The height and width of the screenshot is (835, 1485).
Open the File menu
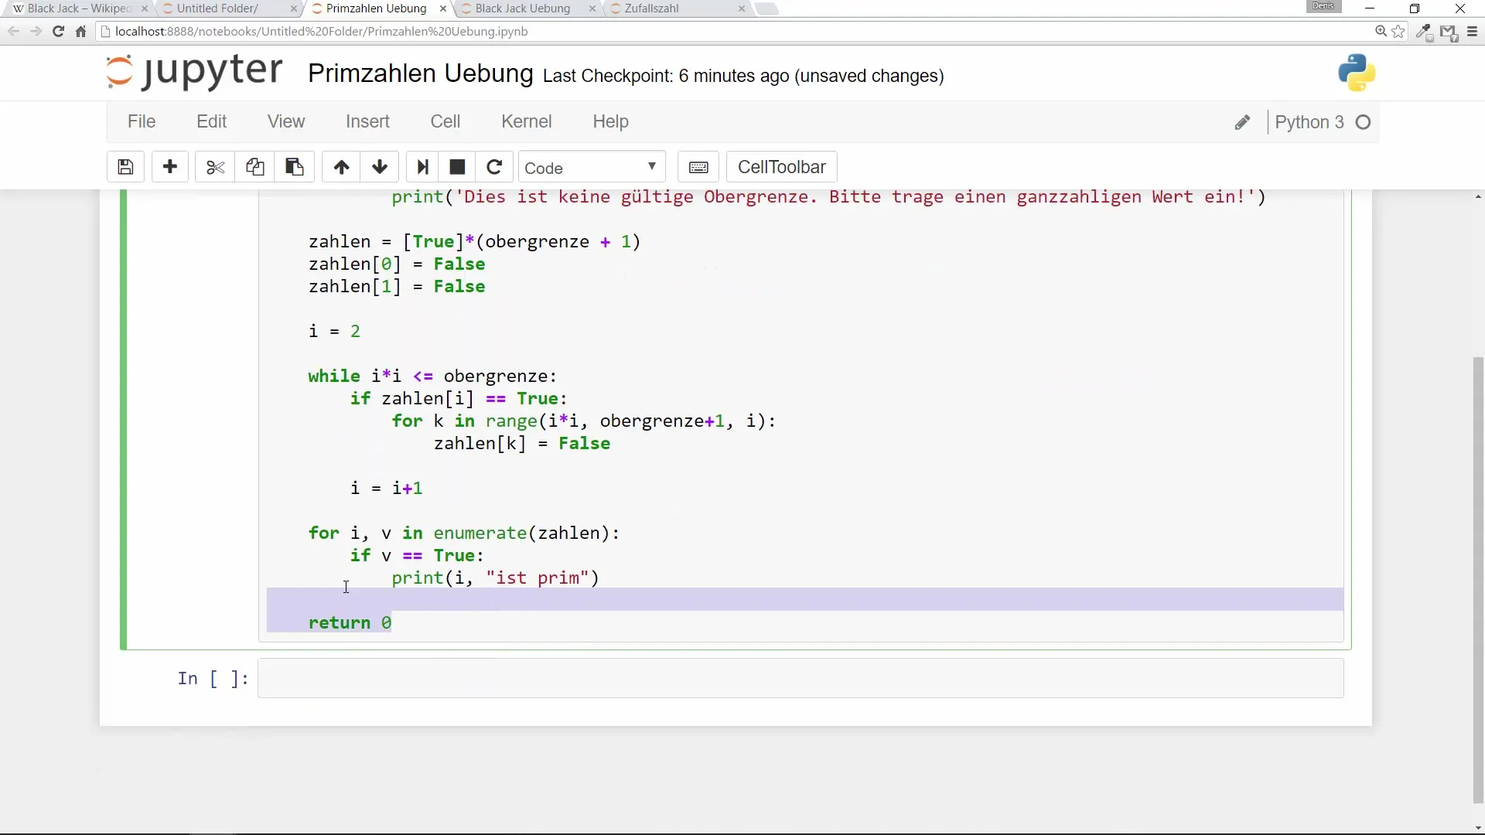(142, 121)
